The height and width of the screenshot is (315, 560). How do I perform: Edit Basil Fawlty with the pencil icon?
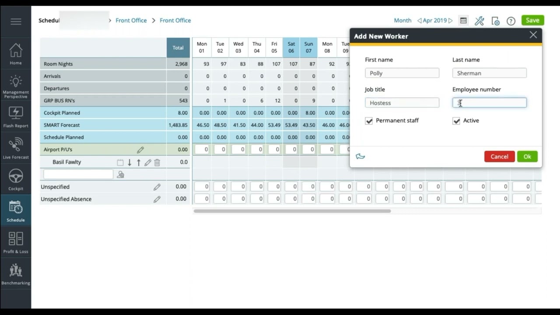click(x=148, y=162)
